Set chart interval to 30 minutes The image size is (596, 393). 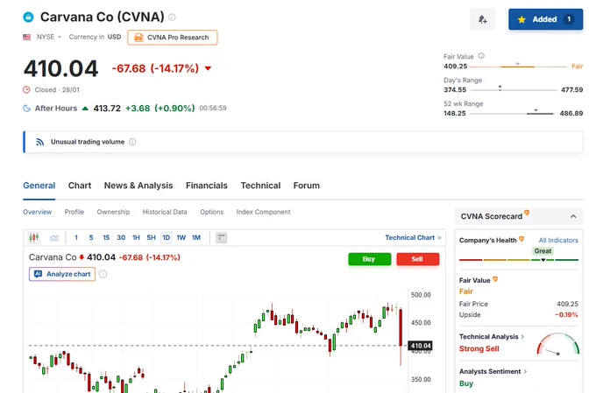click(x=121, y=238)
